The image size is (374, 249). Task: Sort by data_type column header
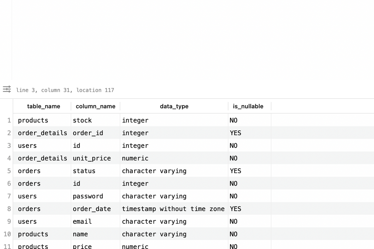(x=174, y=106)
